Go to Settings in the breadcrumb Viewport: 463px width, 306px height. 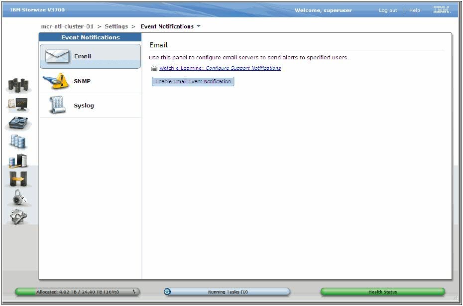[116, 26]
